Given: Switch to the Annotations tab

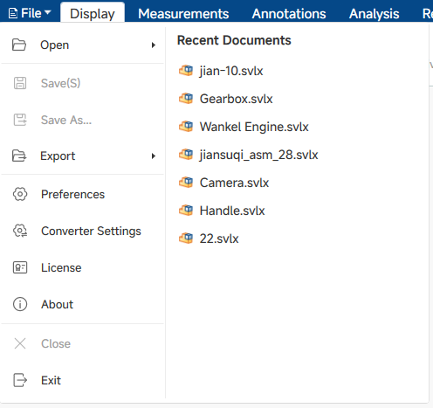Looking at the screenshot, I should [289, 13].
